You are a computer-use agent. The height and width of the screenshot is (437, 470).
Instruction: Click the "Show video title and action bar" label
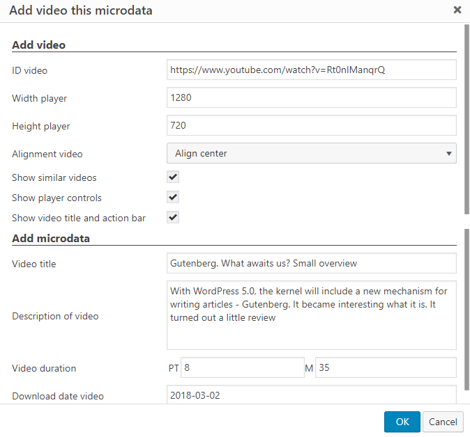(79, 218)
